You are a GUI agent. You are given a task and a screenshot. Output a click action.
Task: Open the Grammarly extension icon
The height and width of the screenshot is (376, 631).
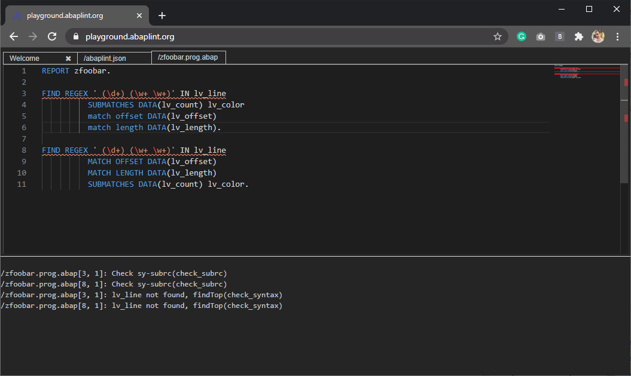tap(522, 36)
